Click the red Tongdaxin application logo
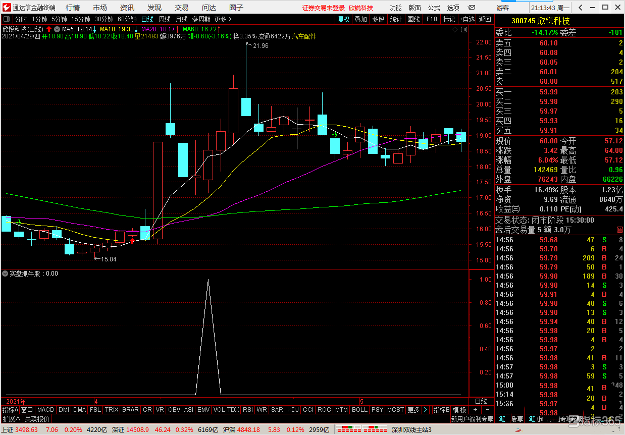The image size is (625, 435). 7,8
